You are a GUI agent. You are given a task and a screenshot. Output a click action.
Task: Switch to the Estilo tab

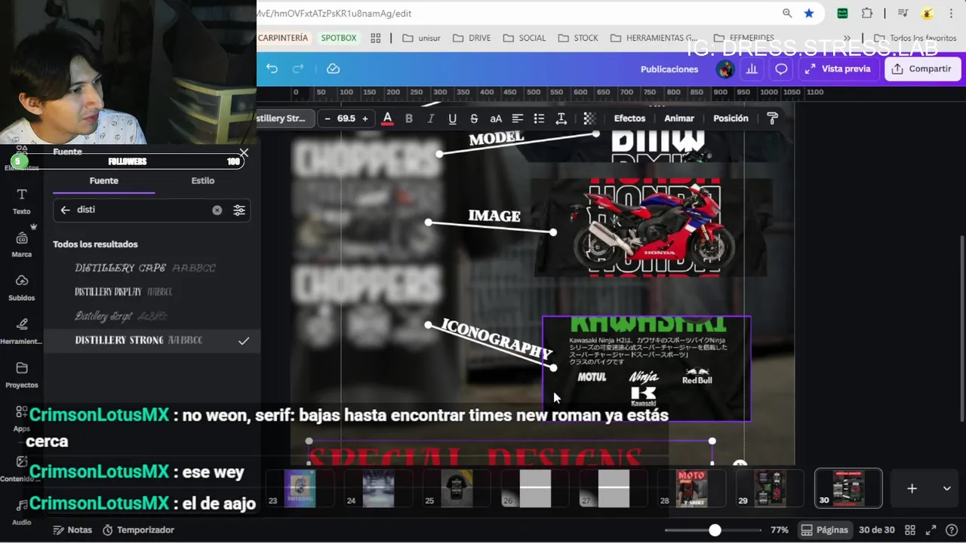coord(202,181)
